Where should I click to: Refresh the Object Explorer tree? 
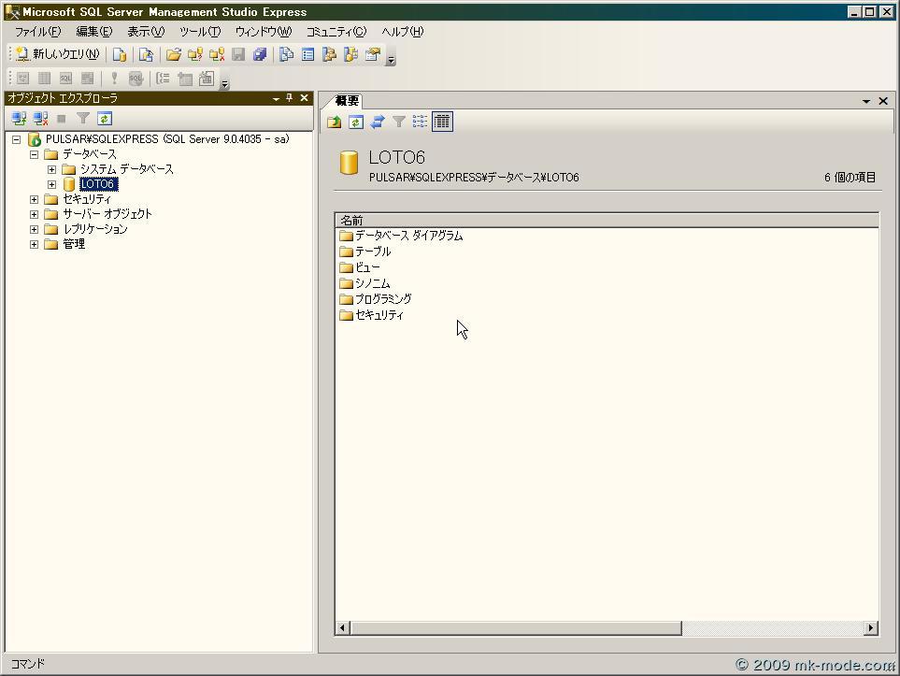[x=105, y=119]
